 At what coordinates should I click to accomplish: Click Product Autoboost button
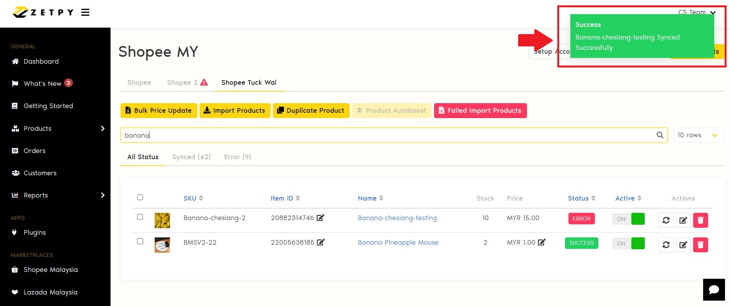point(392,110)
